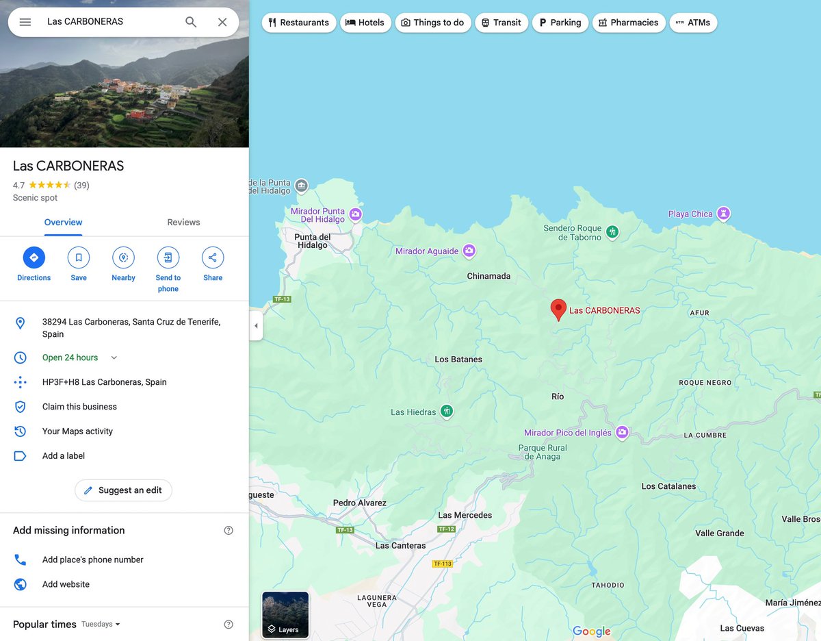
Task: Toggle the Transit filter chip
Action: click(501, 22)
